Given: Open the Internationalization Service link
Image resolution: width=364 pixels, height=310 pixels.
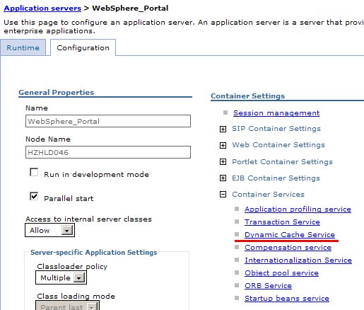Looking at the screenshot, I should (x=298, y=260).
